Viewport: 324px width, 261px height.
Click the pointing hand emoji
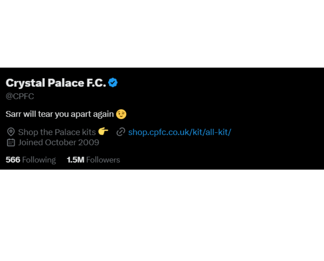[103, 132]
